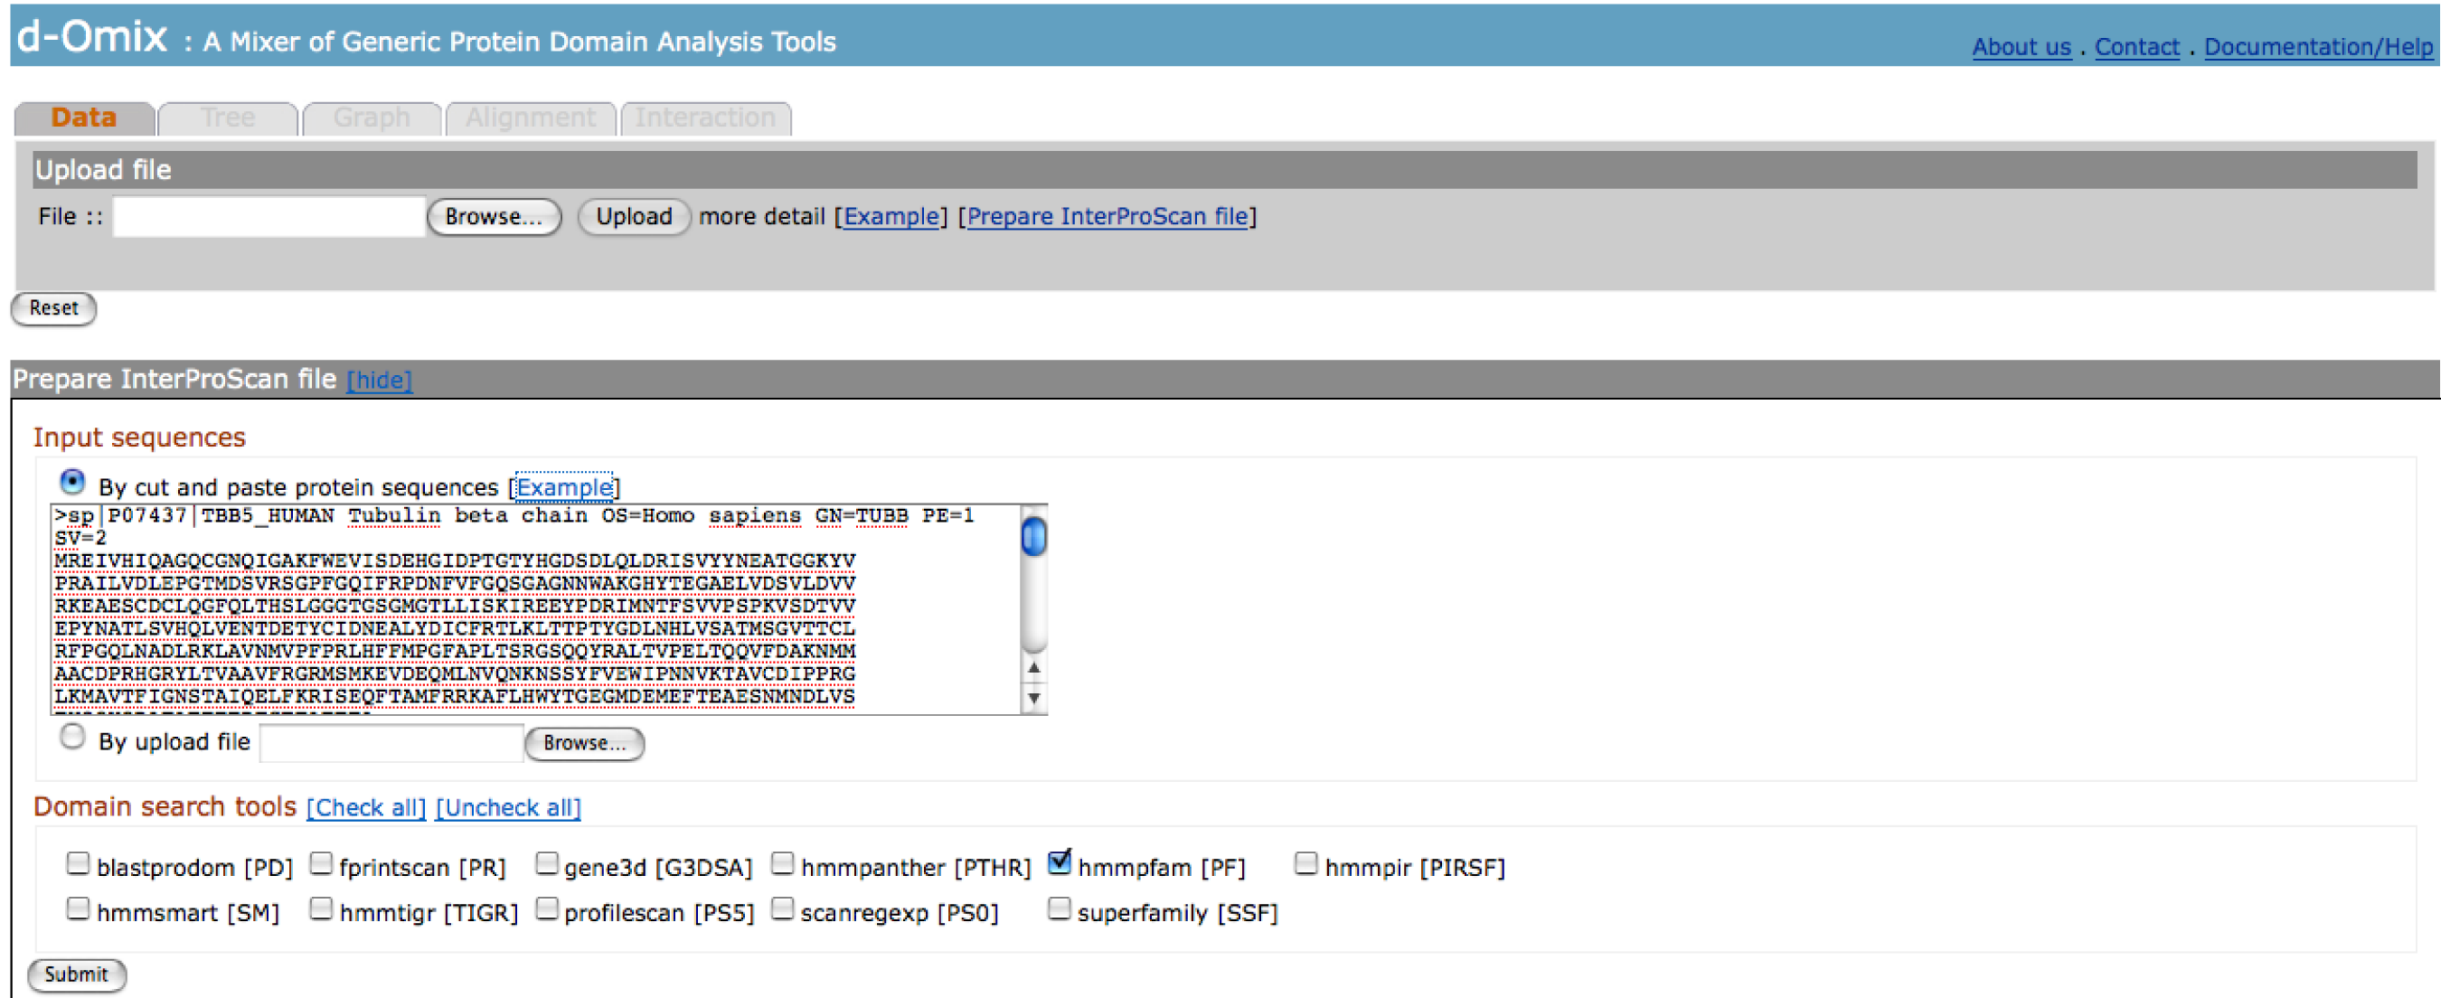2441x998 pixels.
Task: Click the Submit button
Action: click(77, 975)
